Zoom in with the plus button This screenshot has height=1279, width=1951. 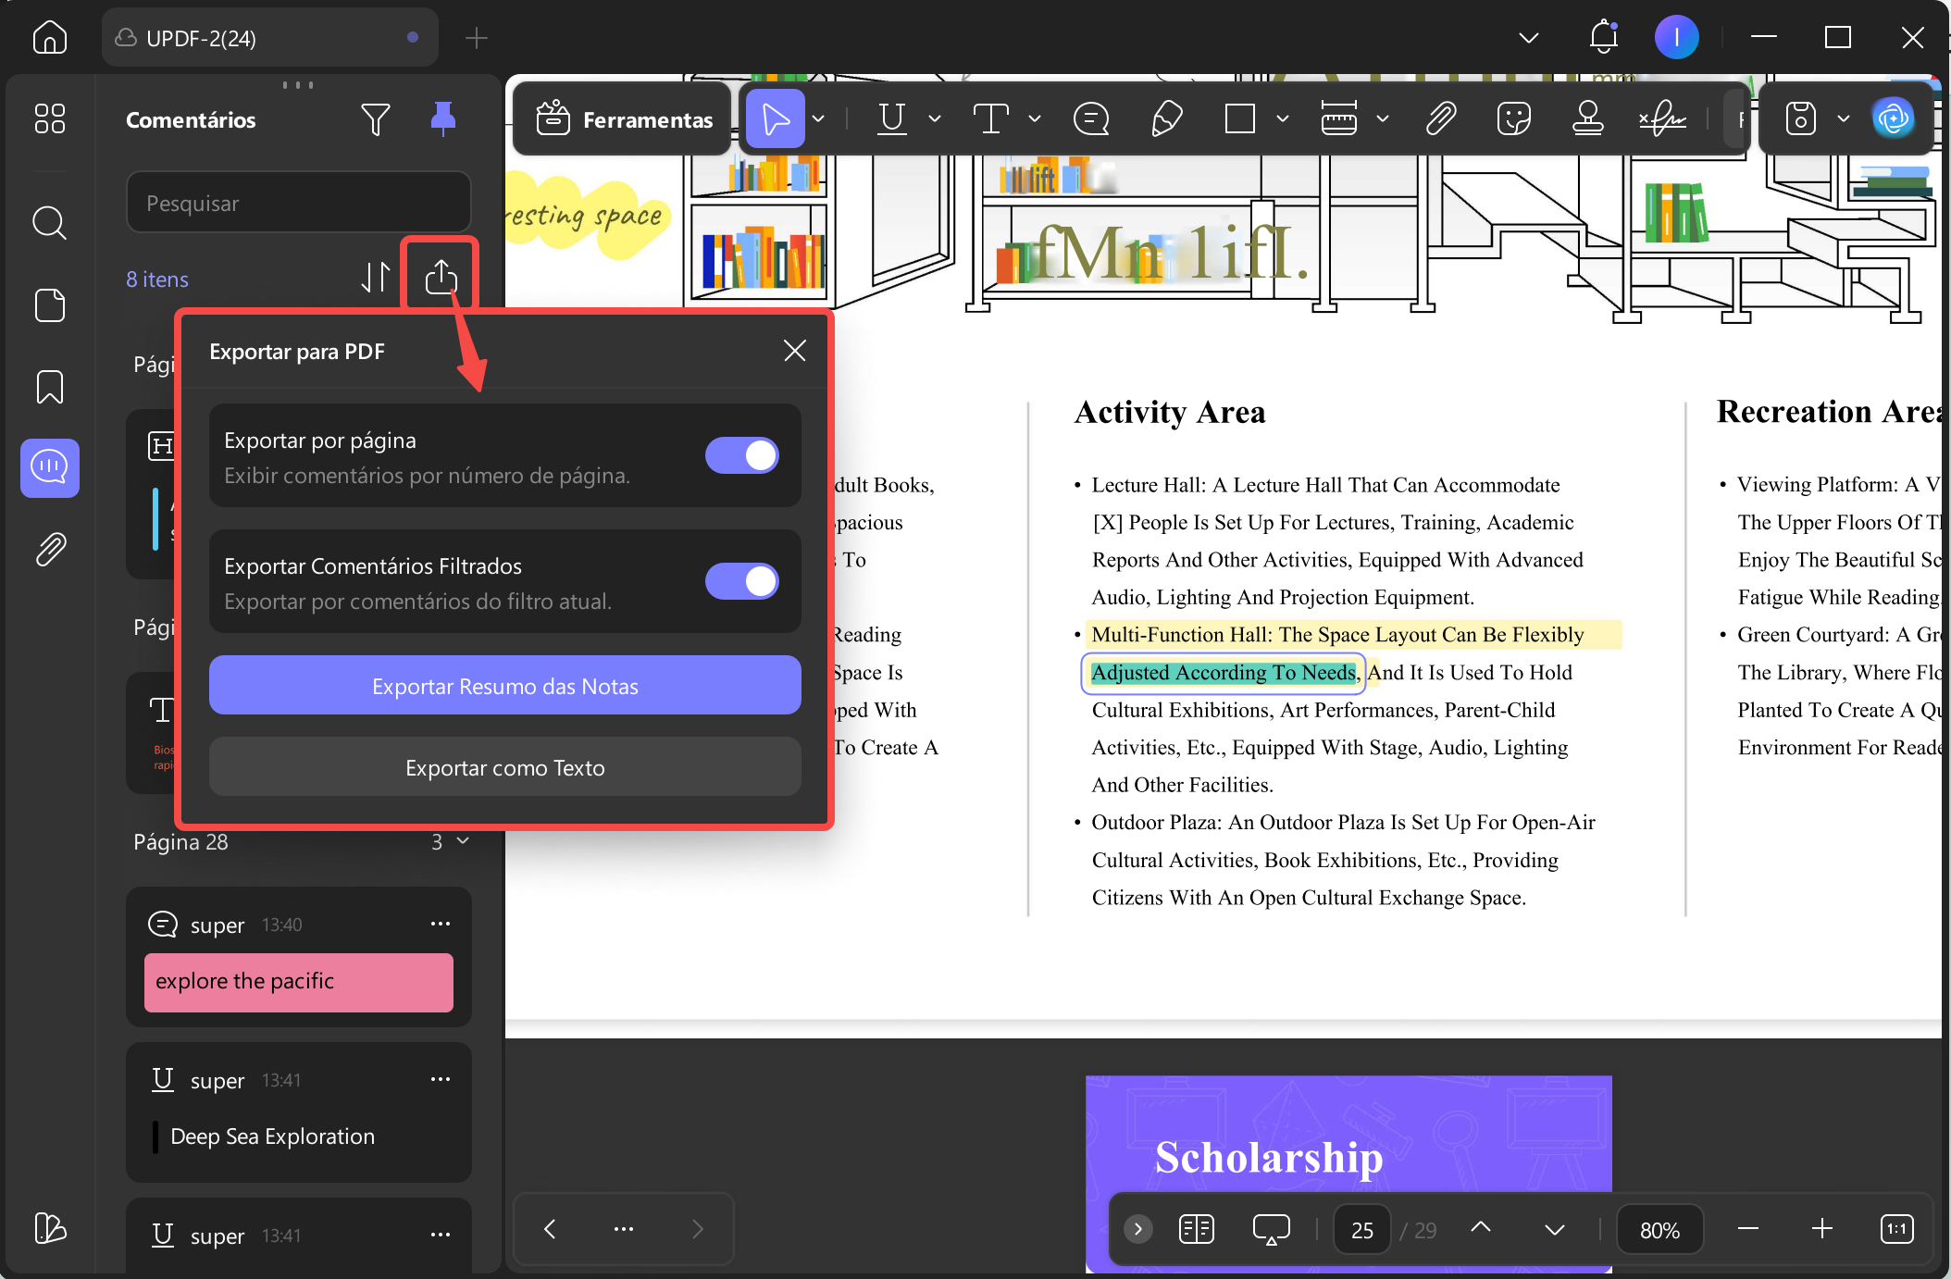1821,1229
